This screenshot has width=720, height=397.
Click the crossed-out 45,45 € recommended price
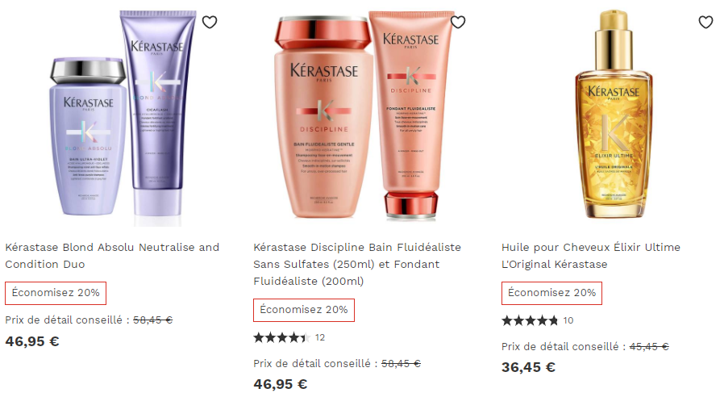[649, 346]
